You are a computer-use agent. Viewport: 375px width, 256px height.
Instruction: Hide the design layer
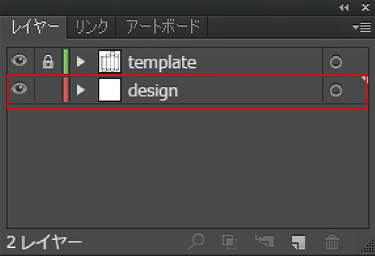(x=19, y=88)
